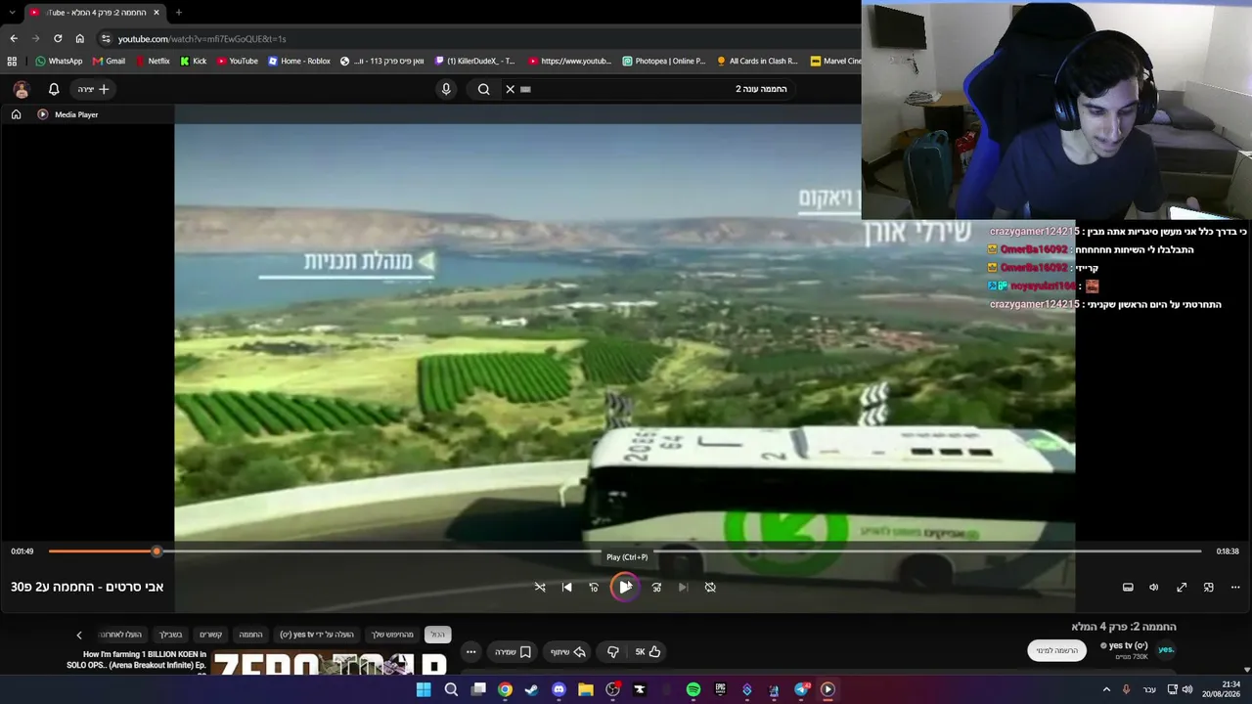Open the tab search dropdown

[12, 13]
